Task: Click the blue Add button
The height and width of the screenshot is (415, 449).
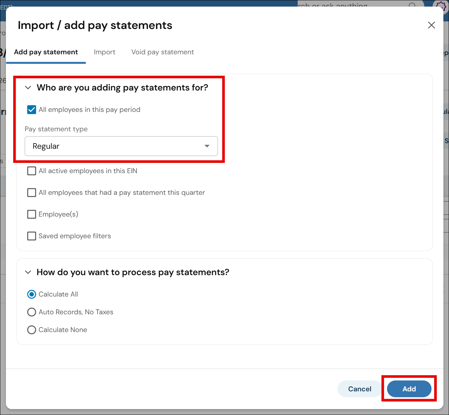Action: (409, 389)
